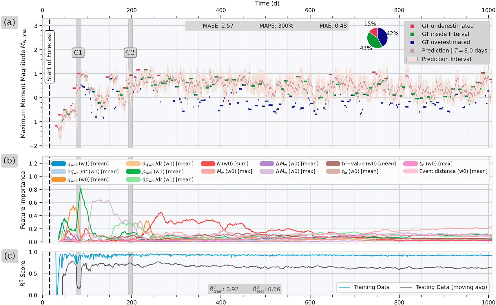Click the M_w (w0) [max] pink swatch

tap(208, 171)
